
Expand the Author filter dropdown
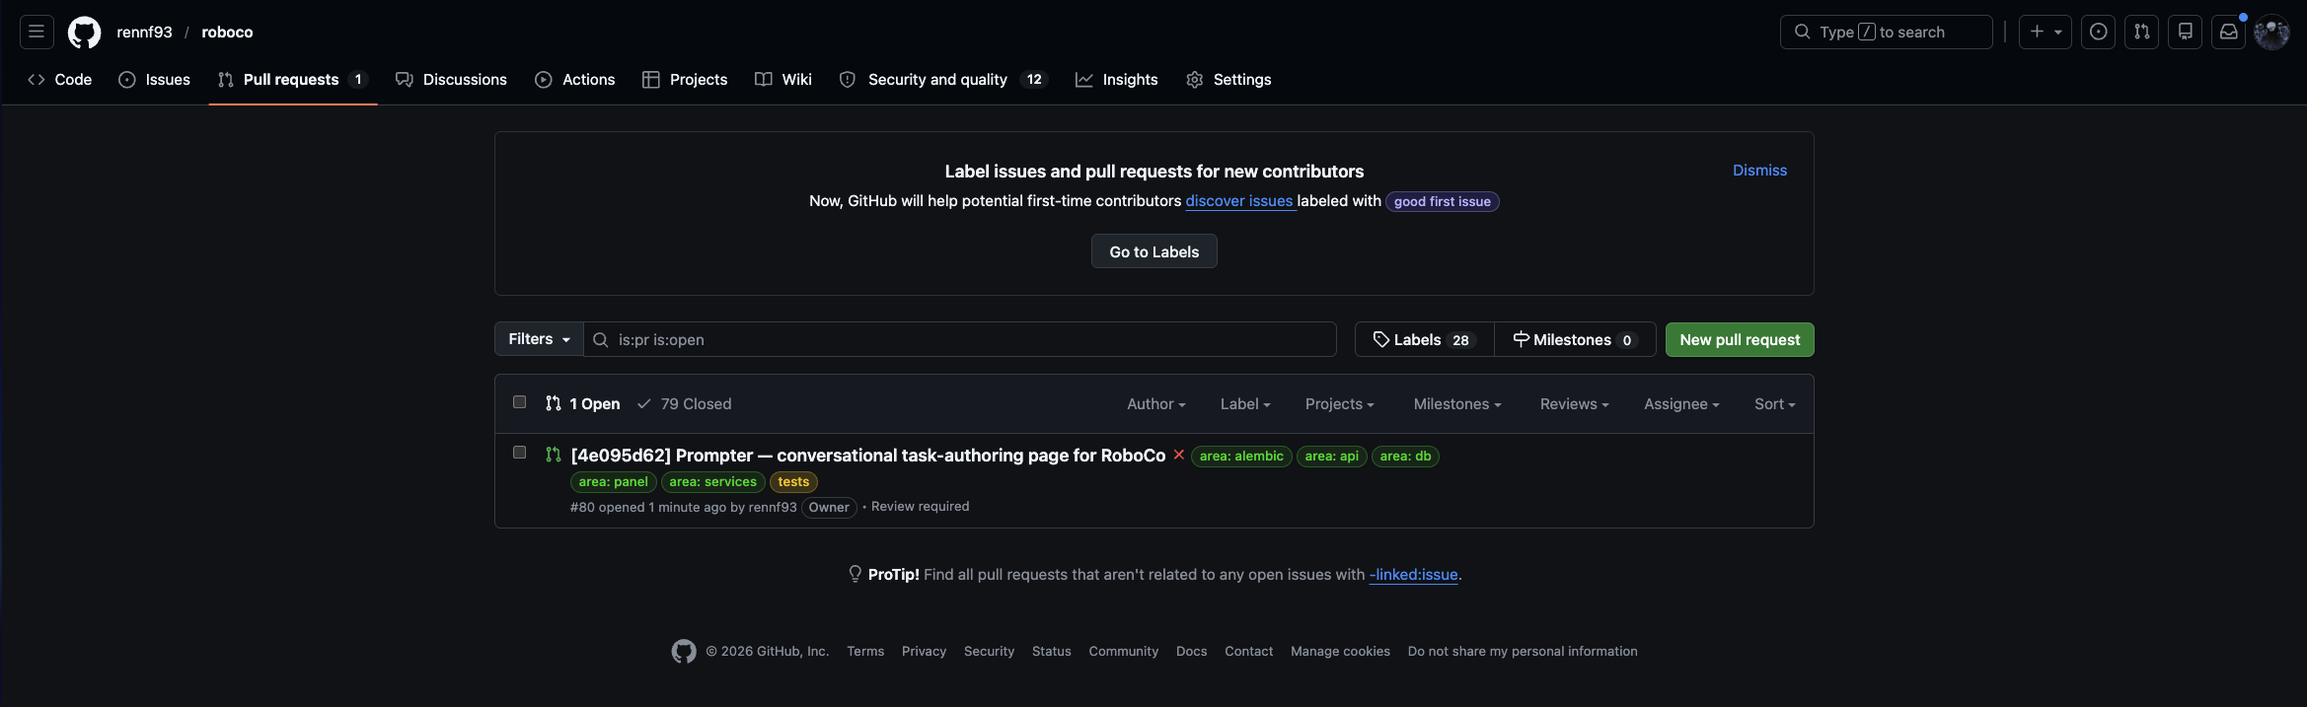tap(1156, 404)
